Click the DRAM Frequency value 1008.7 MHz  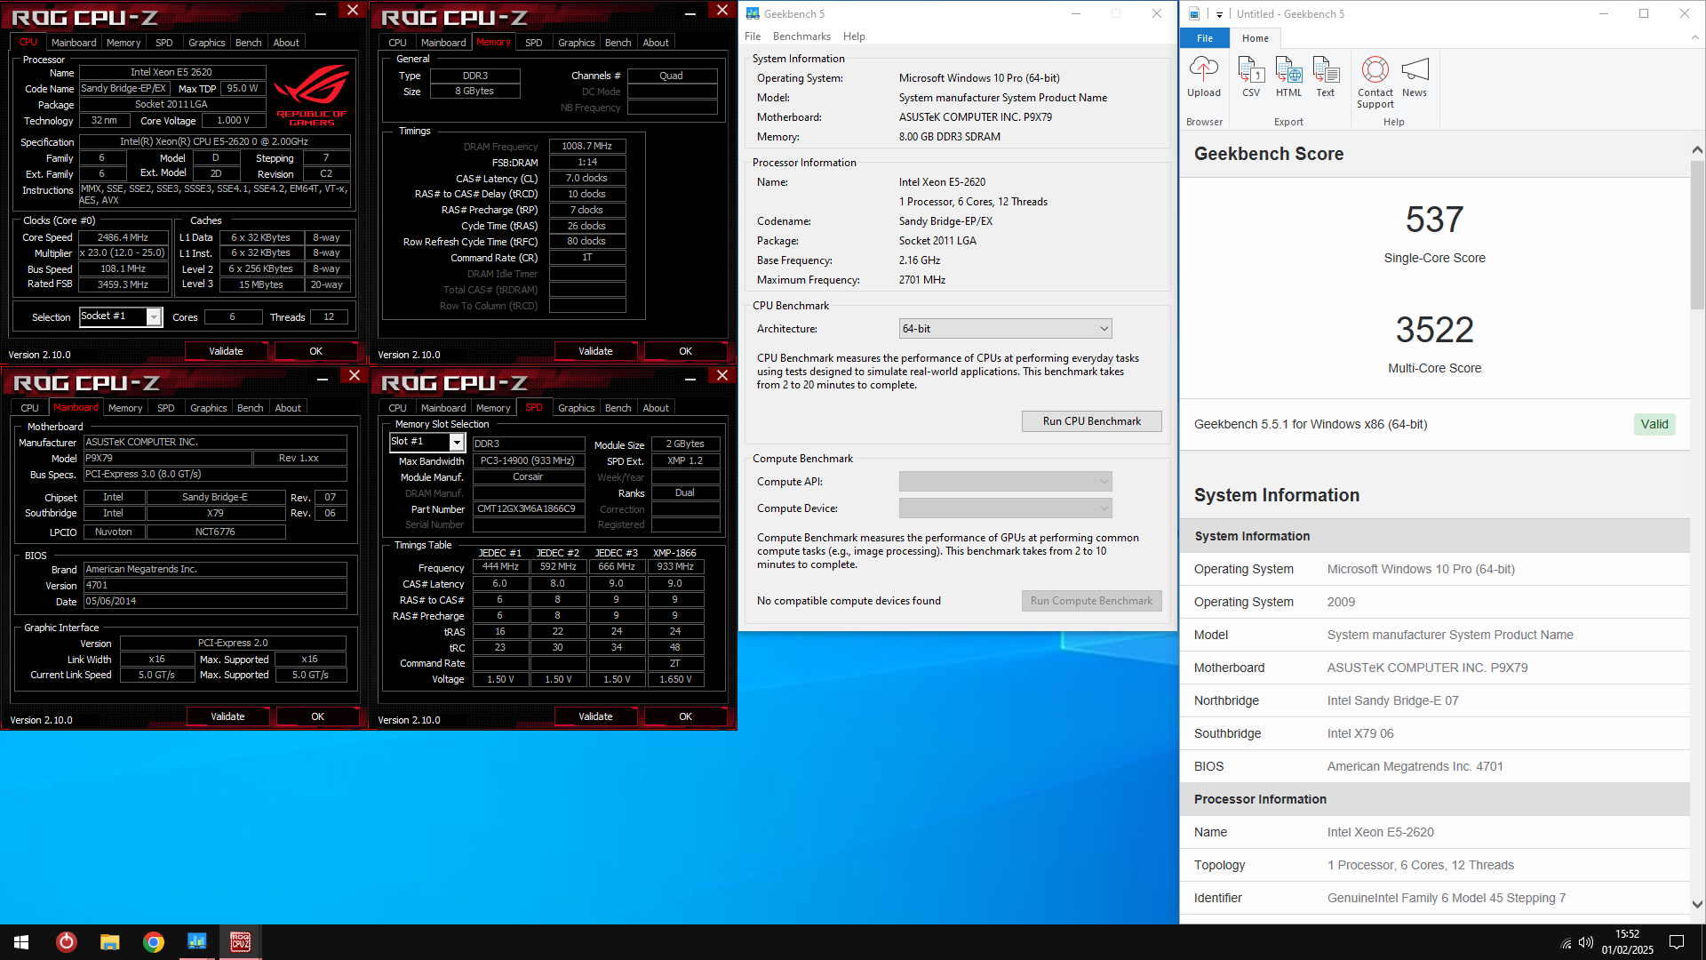click(x=587, y=147)
